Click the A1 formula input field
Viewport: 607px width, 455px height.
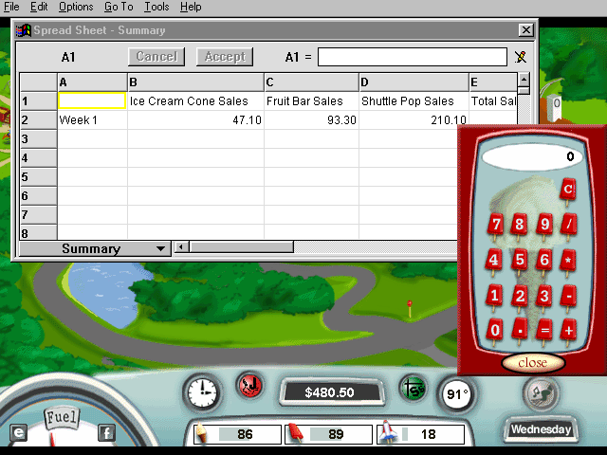413,57
